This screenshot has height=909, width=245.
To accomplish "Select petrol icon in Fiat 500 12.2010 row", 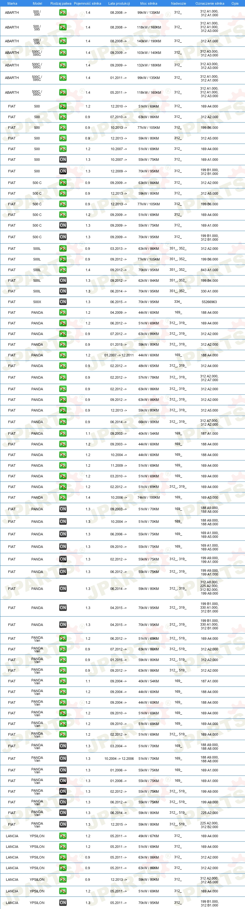I will (x=63, y=106).
